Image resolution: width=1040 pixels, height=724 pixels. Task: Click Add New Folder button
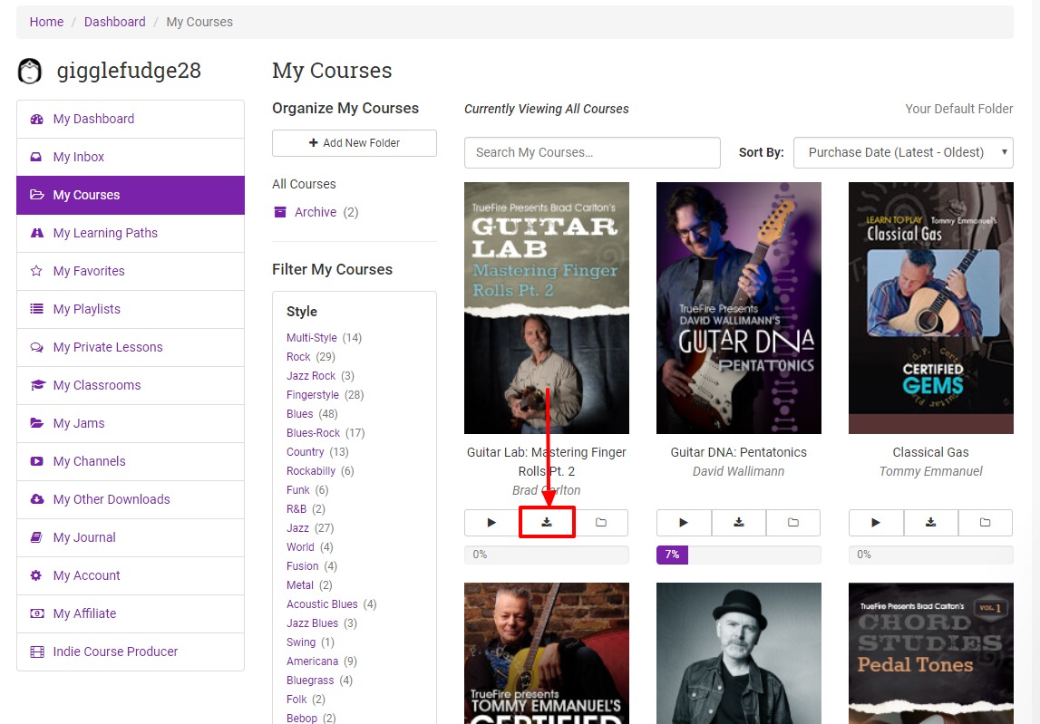click(355, 143)
